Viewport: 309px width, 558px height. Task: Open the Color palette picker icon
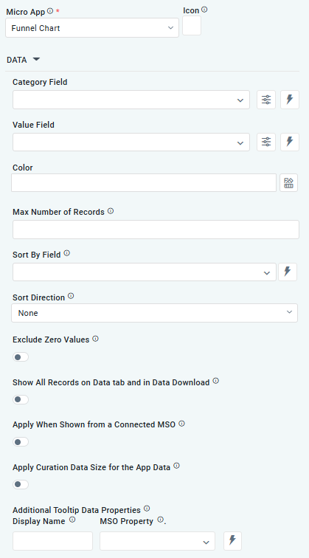click(x=289, y=183)
